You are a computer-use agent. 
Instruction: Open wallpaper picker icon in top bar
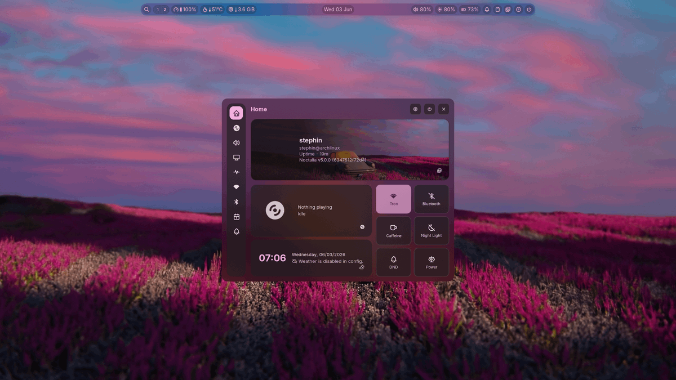(x=508, y=10)
